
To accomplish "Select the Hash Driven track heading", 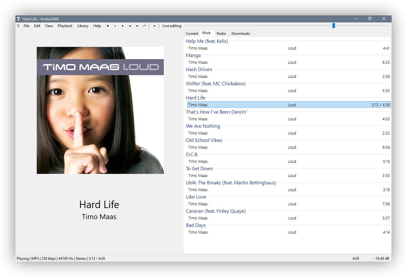I will [x=199, y=69].
